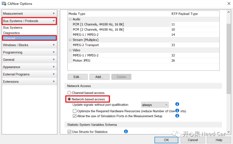Click info icon beside Use Structs for Statistics
This screenshot has height=144, width=233.
(x=126, y=131)
